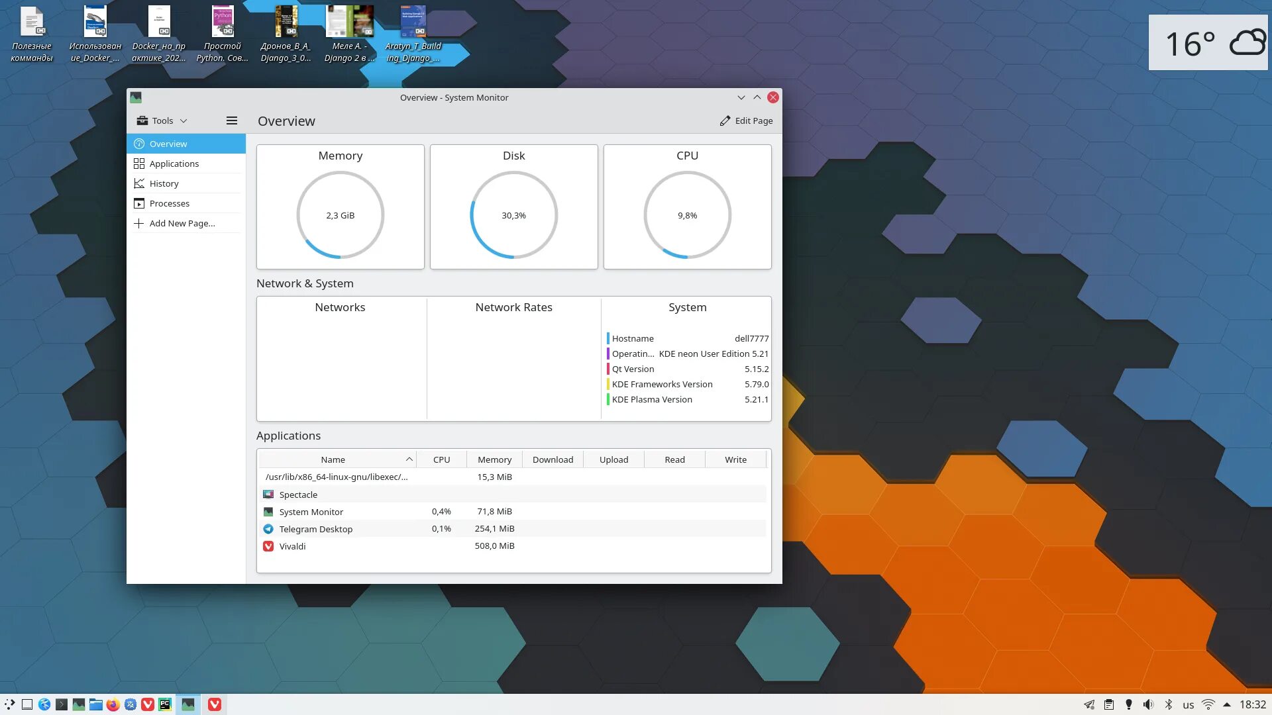
Task: Click Add New Page entry
Action: coord(182,223)
